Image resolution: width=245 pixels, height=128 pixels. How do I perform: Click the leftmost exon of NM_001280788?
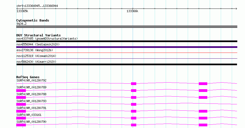pos(21,97)
